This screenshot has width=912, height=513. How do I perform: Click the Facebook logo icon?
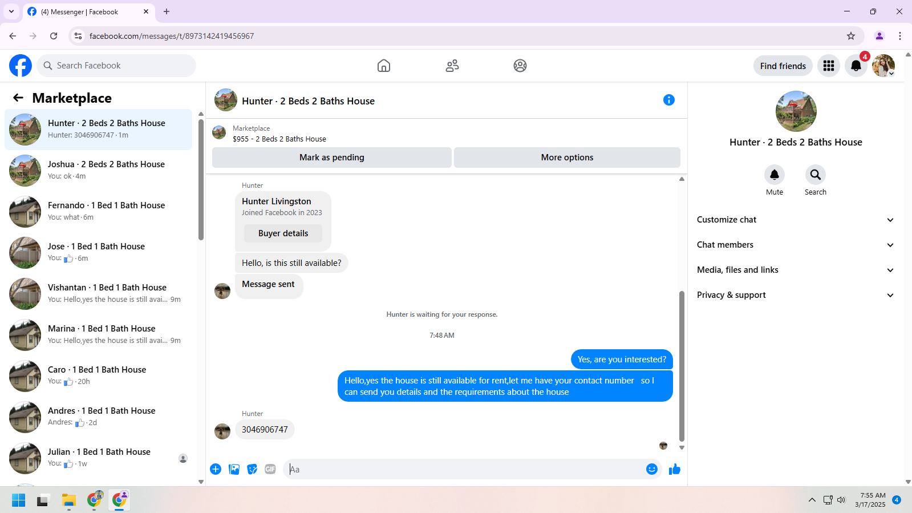[21, 66]
